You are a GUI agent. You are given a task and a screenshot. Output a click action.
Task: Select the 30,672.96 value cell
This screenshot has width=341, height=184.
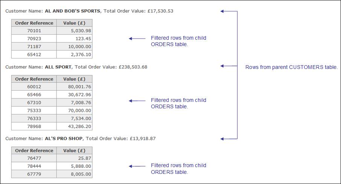coord(74,95)
